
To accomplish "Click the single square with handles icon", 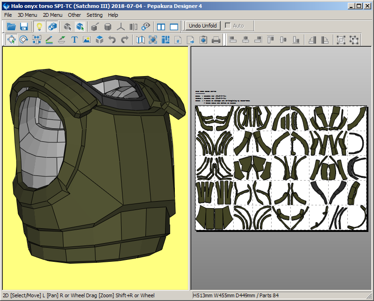I will coord(354,40).
